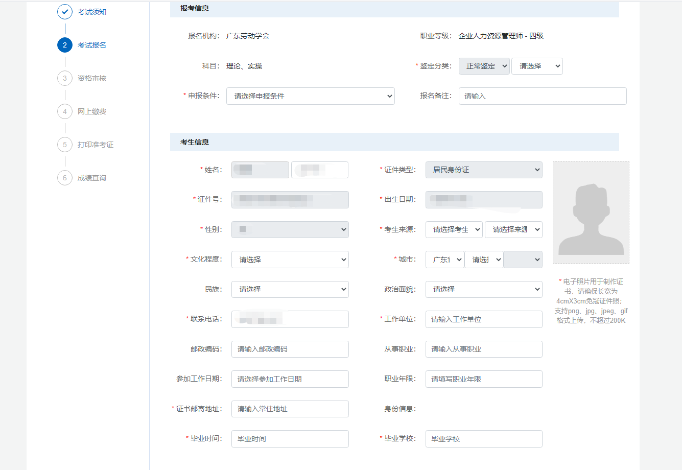This screenshot has width=682, height=470.
Task: Click the 报考信息 section header
Action: coord(394,9)
